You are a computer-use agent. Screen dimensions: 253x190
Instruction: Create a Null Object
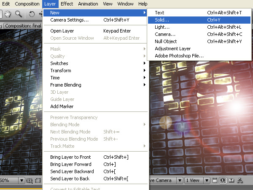pos(199,41)
